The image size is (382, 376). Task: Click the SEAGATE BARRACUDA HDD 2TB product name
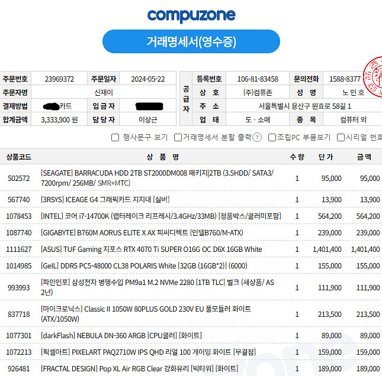pyautogui.click(x=157, y=178)
